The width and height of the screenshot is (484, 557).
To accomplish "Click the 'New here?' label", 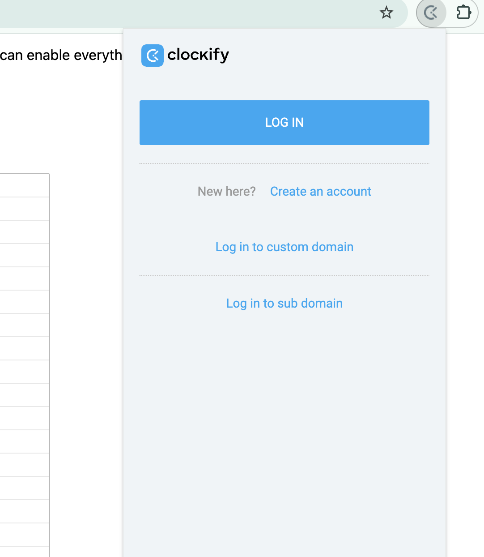I will (227, 192).
